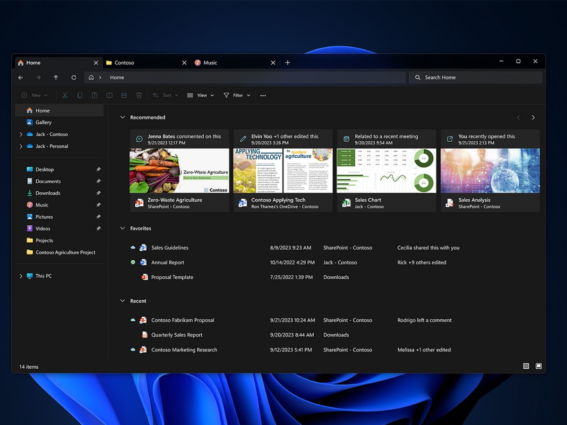Click the Refresh icon in navigation bar
Screen dimensions: 567x425
(74, 77)
